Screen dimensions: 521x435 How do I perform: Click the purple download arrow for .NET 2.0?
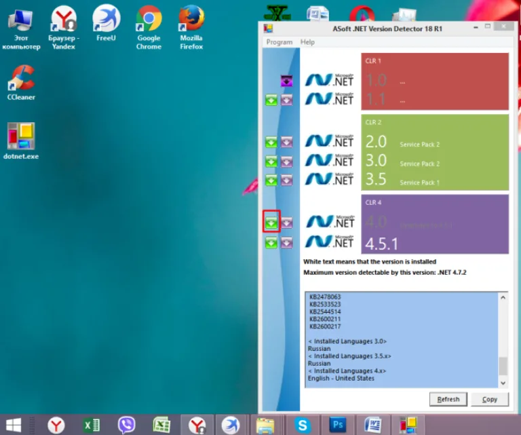286,142
